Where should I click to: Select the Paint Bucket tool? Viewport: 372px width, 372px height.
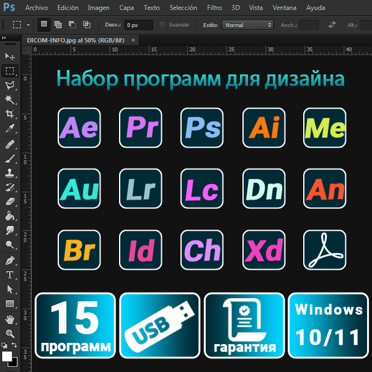pyautogui.click(x=10, y=216)
